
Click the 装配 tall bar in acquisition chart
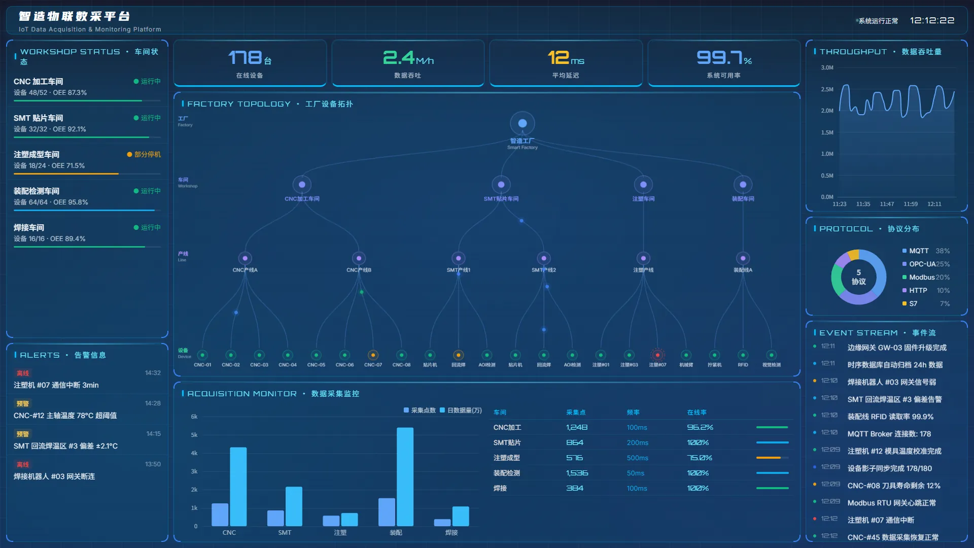(x=405, y=476)
